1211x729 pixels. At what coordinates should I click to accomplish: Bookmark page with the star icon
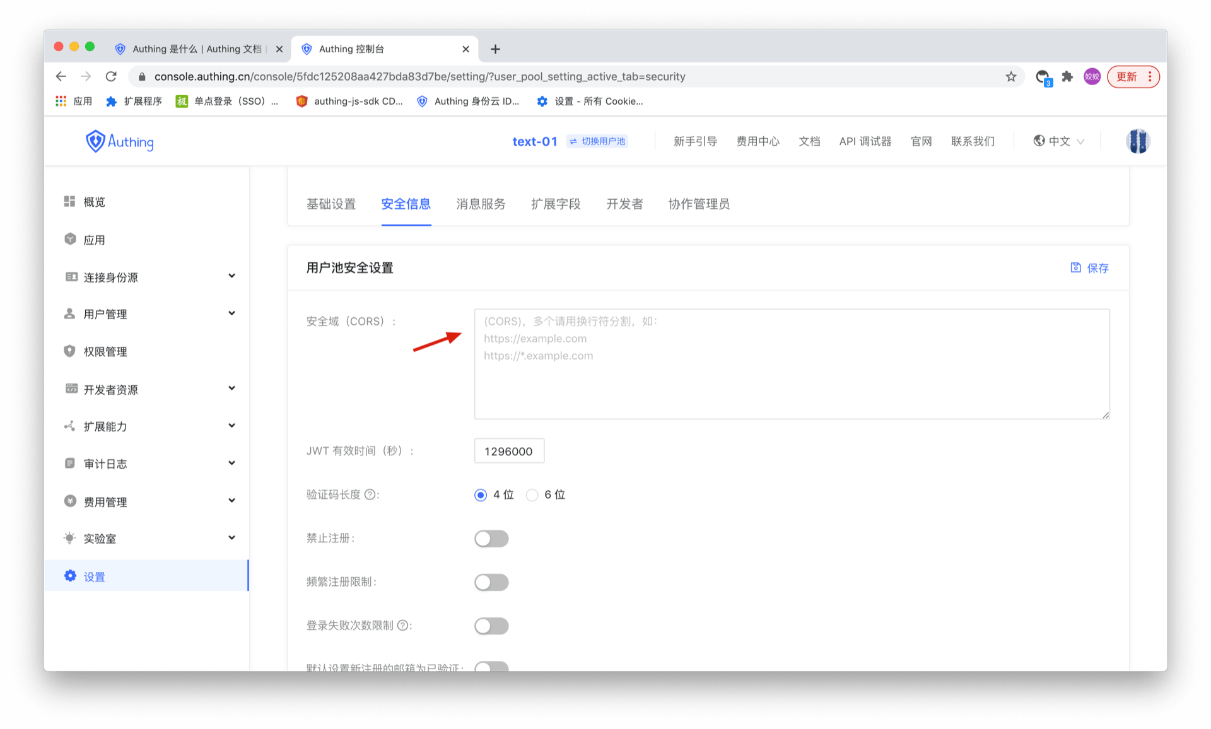tap(1011, 76)
